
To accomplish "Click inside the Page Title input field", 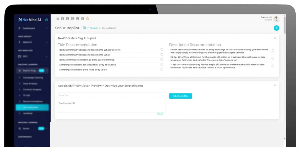I will click(x=111, y=95).
